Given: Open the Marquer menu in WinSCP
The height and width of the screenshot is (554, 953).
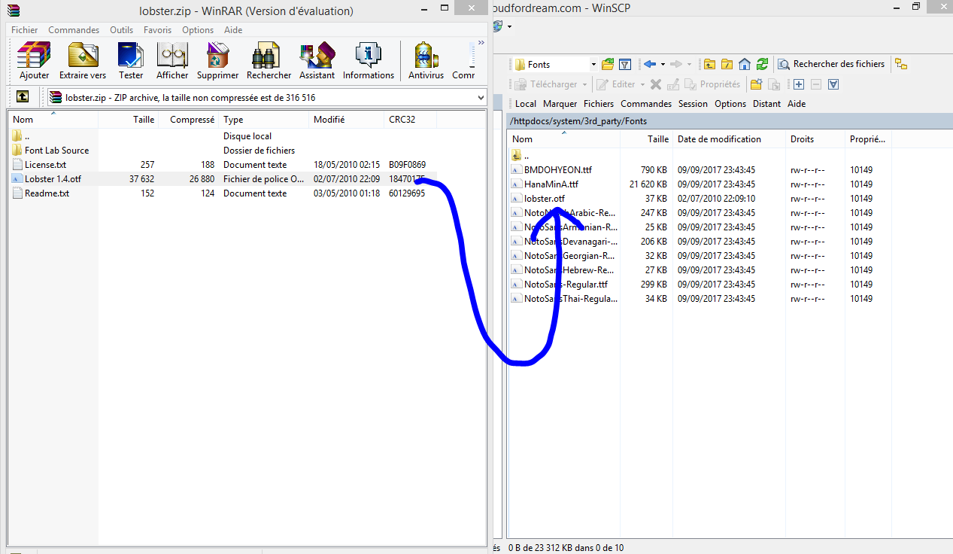Looking at the screenshot, I should pos(560,104).
